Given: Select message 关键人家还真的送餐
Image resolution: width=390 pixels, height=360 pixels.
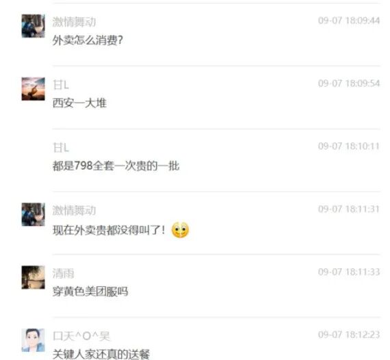Looking at the screenshot, I should (x=101, y=355).
